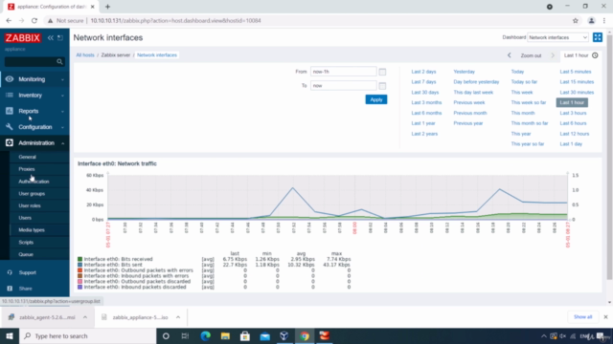The width and height of the screenshot is (613, 344).
Task: Open Mail app from taskbar
Action: pyautogui.click(x=265, y=335)
